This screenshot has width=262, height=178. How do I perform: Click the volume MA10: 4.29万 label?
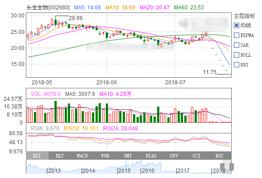(x=115, y=94)
